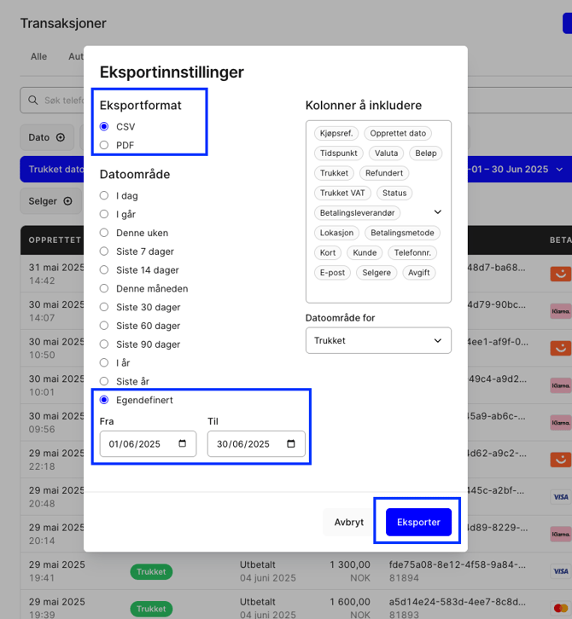Open calendar picker in Fra field

coord(182,443)
